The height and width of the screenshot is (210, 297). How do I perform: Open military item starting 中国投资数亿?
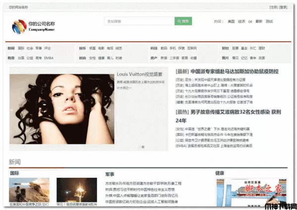coord(142,202)
